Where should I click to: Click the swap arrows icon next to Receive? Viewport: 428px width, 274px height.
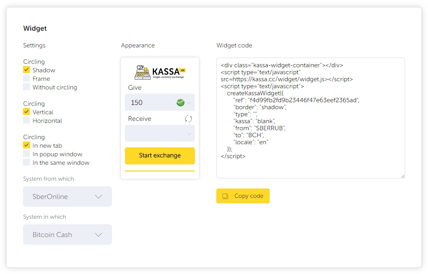[188, 119]
